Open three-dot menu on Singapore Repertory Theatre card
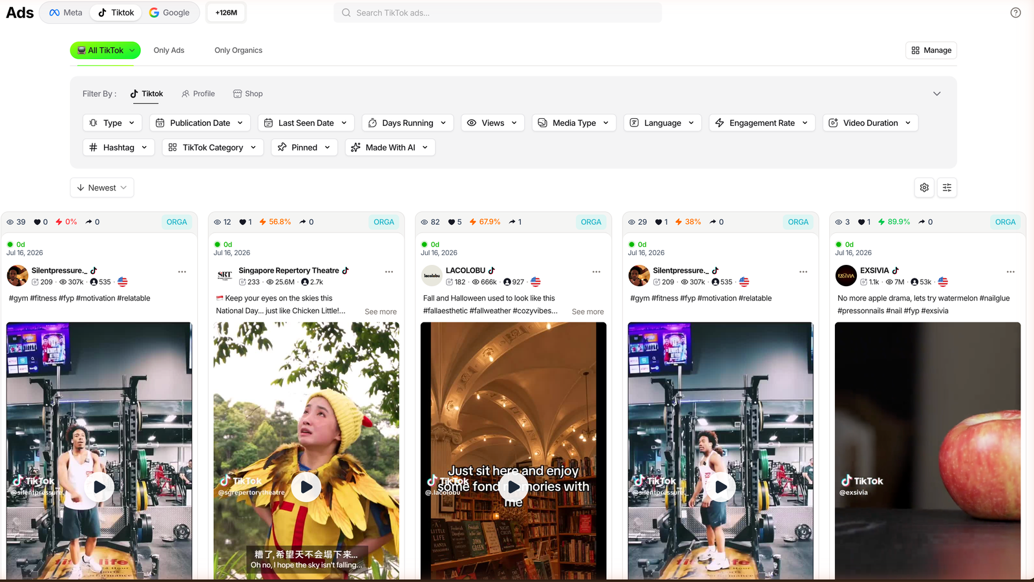The width and height of the screenshot is (1034, 582). point(389,272)
